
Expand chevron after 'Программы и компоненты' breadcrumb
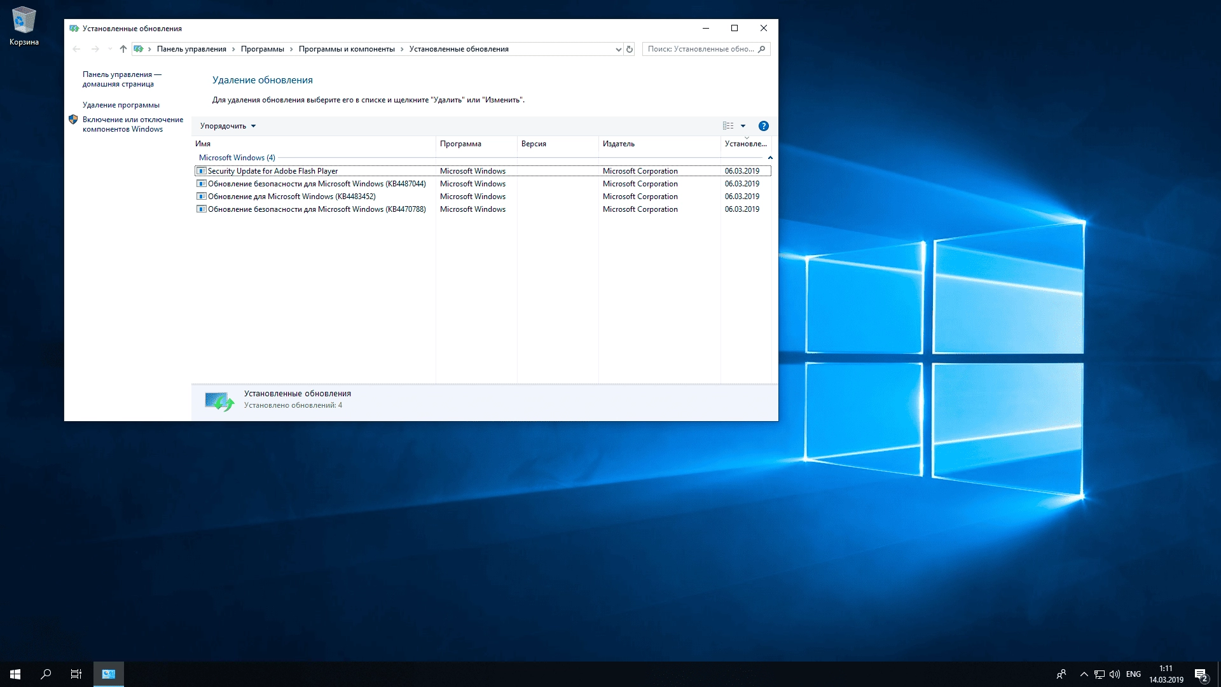point(402,49)
